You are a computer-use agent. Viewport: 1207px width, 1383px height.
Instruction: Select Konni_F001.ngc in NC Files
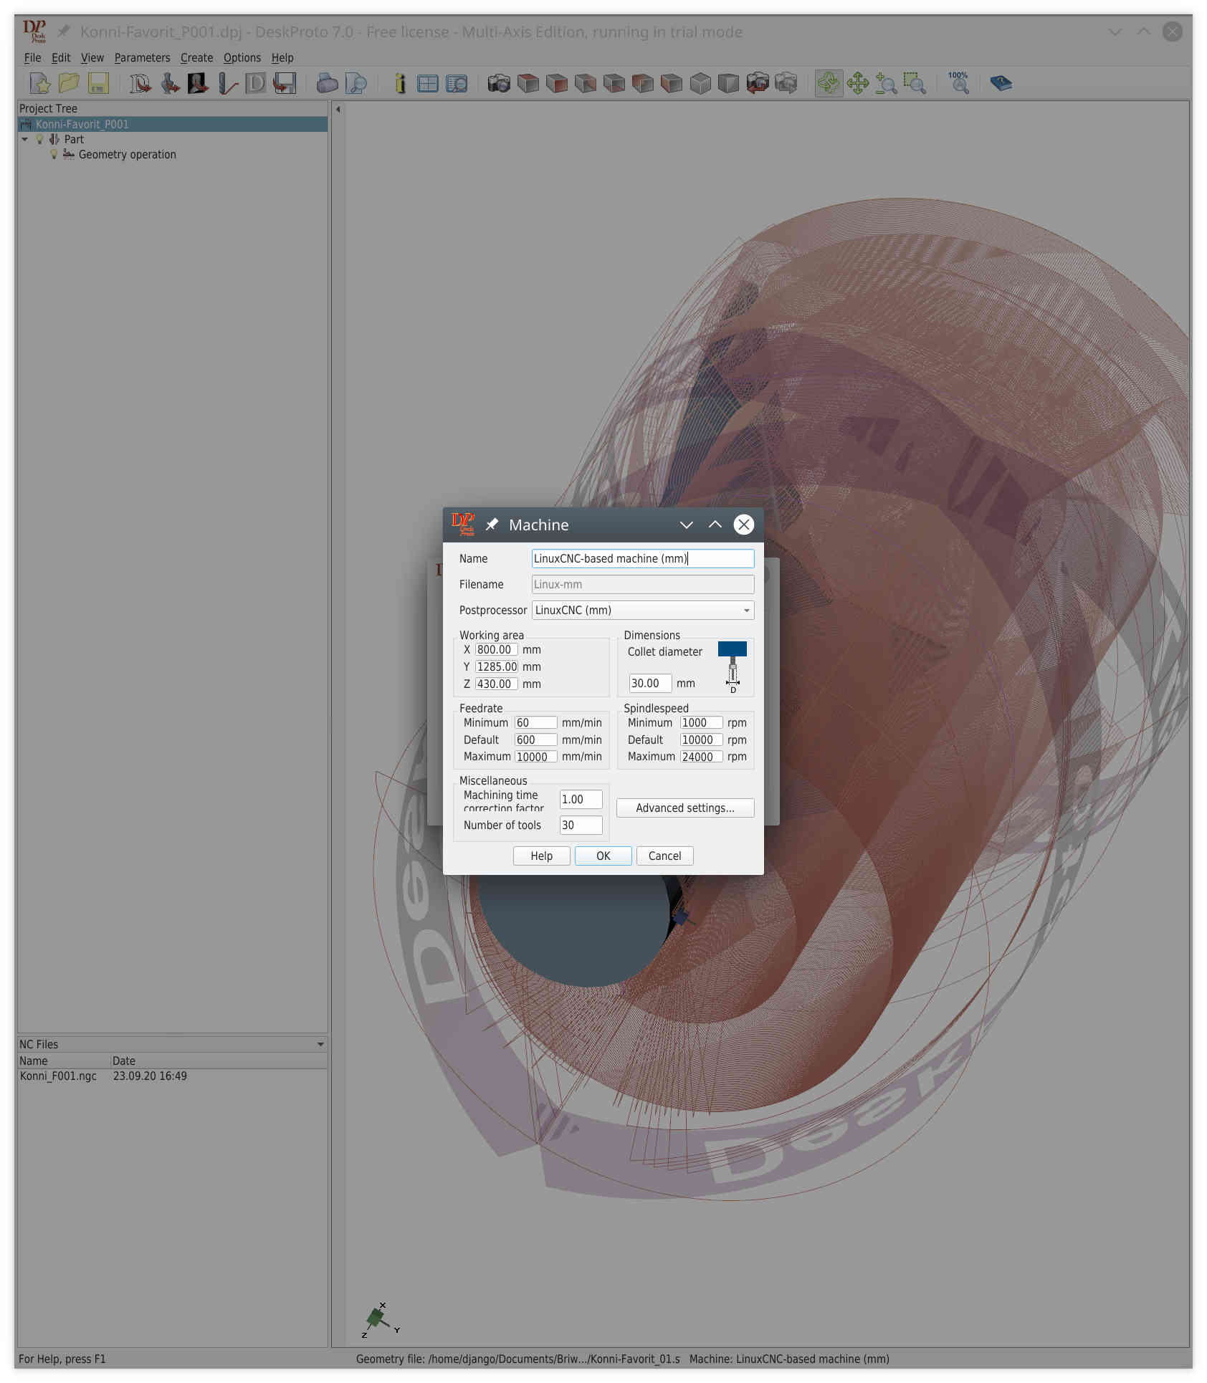[58, 1076]
